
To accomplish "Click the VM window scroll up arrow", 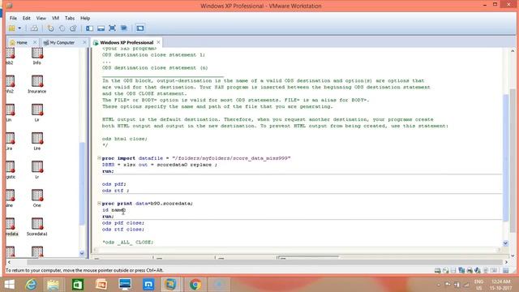I will tap(513, 51).
